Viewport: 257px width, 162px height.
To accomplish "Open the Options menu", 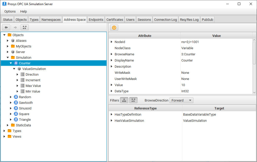I will coord(10,11).
